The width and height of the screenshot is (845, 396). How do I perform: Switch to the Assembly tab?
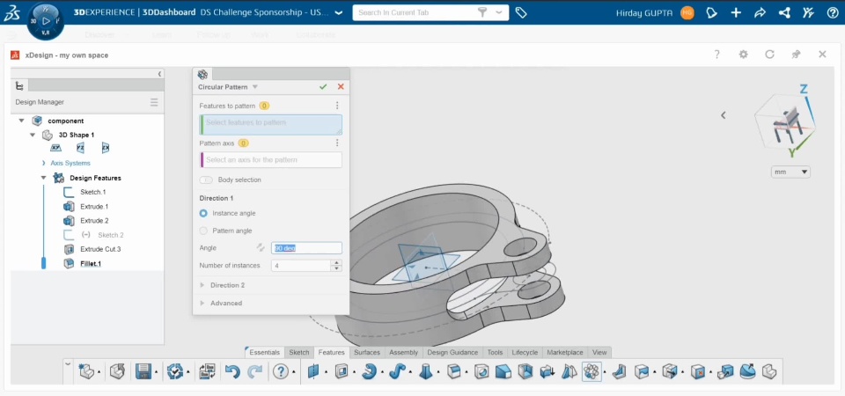404,352
